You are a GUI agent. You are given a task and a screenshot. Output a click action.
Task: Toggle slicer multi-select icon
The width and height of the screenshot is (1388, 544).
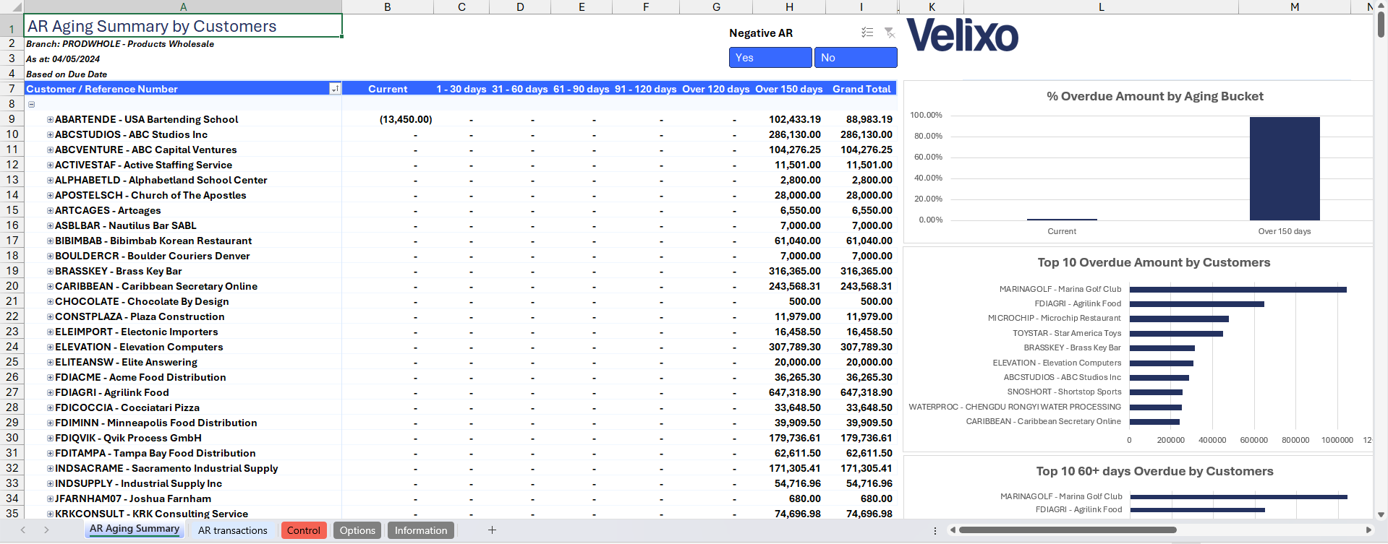coord(867,33)
